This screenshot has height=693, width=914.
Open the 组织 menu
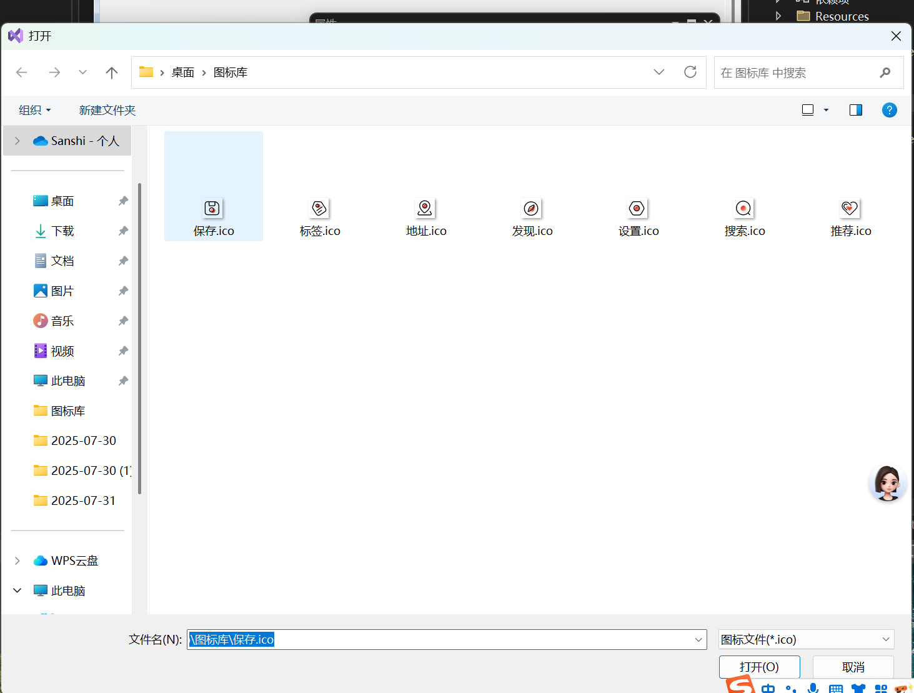coord(34,110)
